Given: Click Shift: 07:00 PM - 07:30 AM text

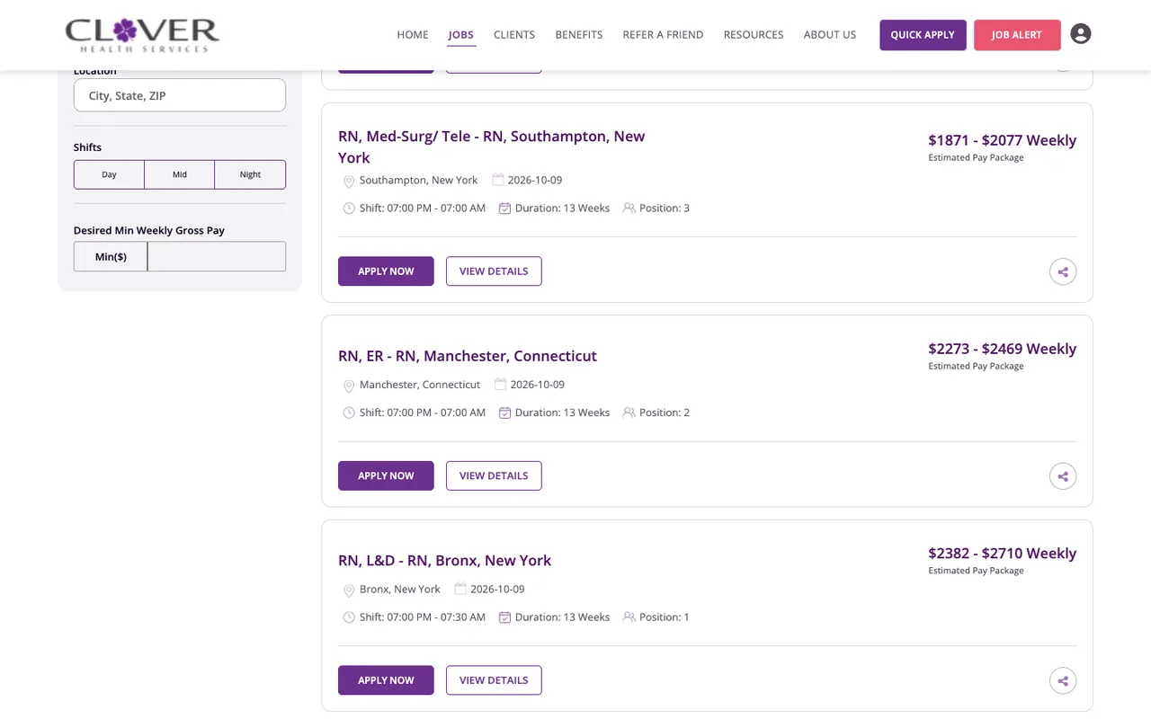Looking at the screenshot, I should pos(423,617).
